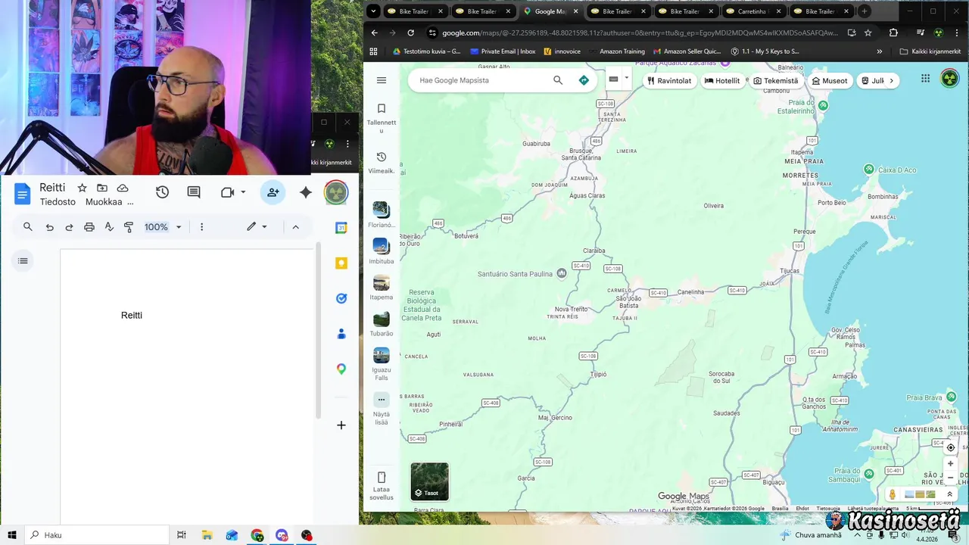Click the Google Maps search magnifier

(x=558, y=80)
